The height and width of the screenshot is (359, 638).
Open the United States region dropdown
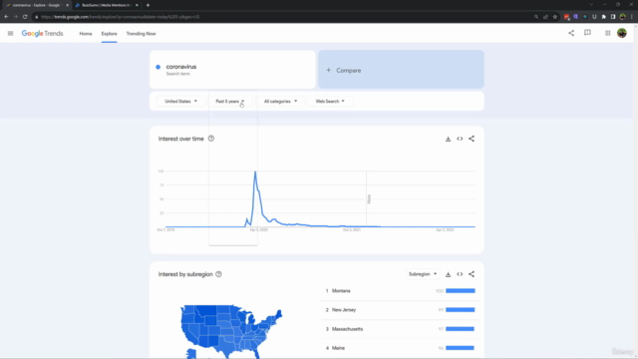point(180,101)
